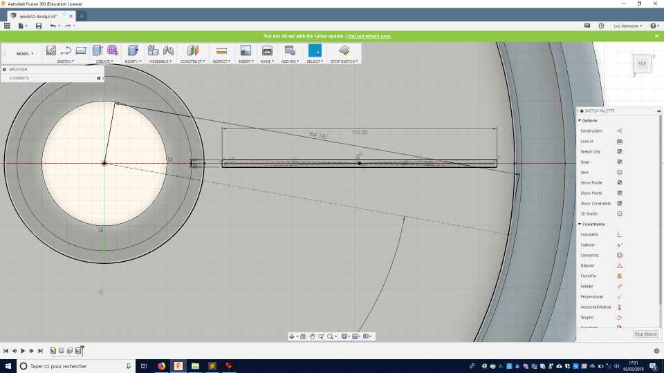Apply the Tangent constraint
The width and height of the screenshot is (664, 373).
click(x=620, y=317)
